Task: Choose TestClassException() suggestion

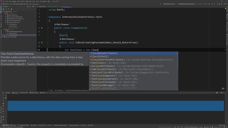Action: click(133, 79)
